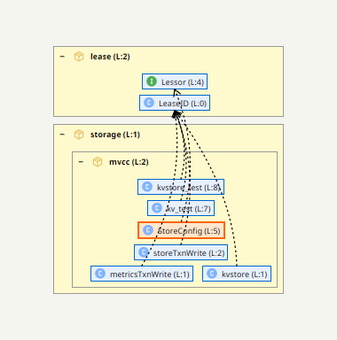Select the Lessor (L:4) node
The height and width of the screenshot is (340, 337).
coord(175,81)
